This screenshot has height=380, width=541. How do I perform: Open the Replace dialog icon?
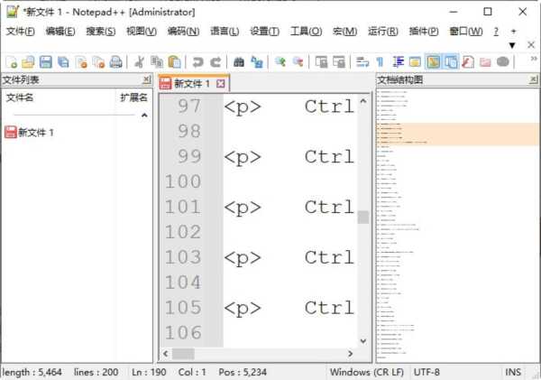pos(257,62)
